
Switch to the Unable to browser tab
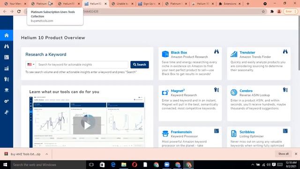tap(122, 4)
